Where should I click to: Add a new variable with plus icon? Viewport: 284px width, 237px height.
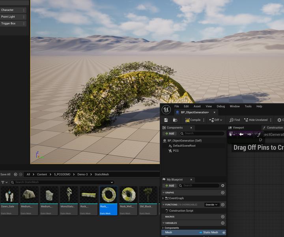click(x=223, y=223)
